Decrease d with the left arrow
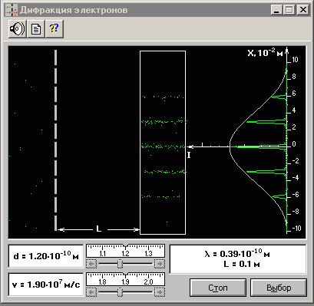Screen dimensions: 314x306 click(91, 264)
